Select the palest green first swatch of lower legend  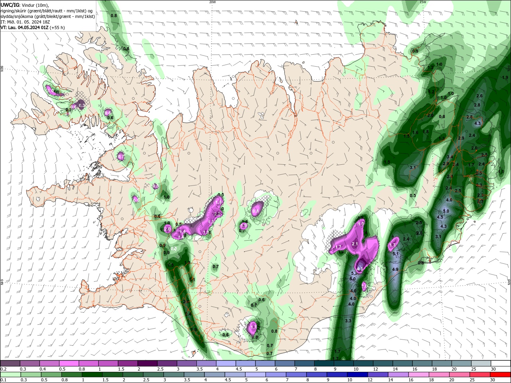(10, 375)
